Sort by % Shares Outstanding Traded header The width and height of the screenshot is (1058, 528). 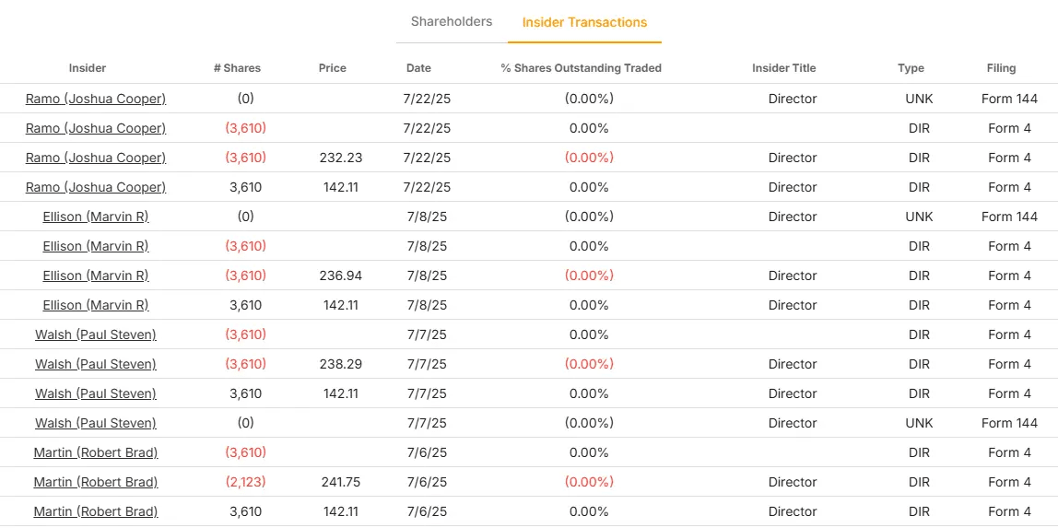[581, 68]
